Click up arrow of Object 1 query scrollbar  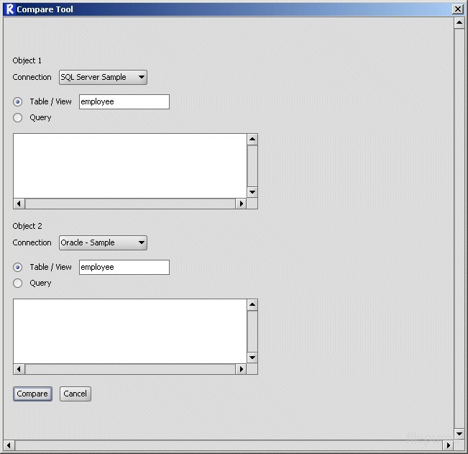point(252,139)
